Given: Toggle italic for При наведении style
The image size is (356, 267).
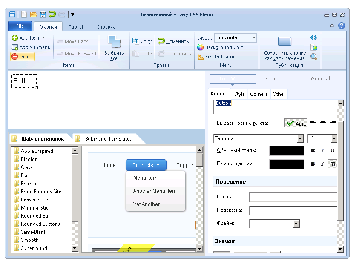Looking at the screenshot, I should click(322, 164).
